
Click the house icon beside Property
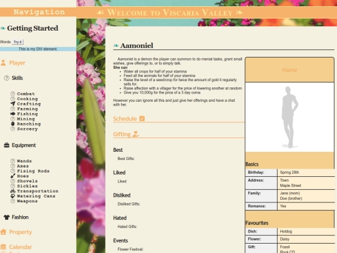tap(3, 232)
